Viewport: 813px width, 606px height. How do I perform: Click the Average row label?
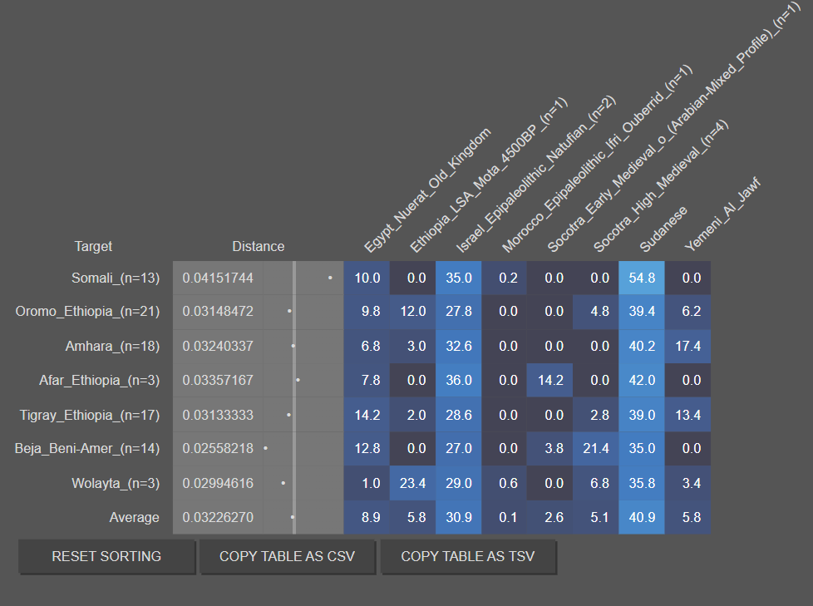click(x=134, y=517)
